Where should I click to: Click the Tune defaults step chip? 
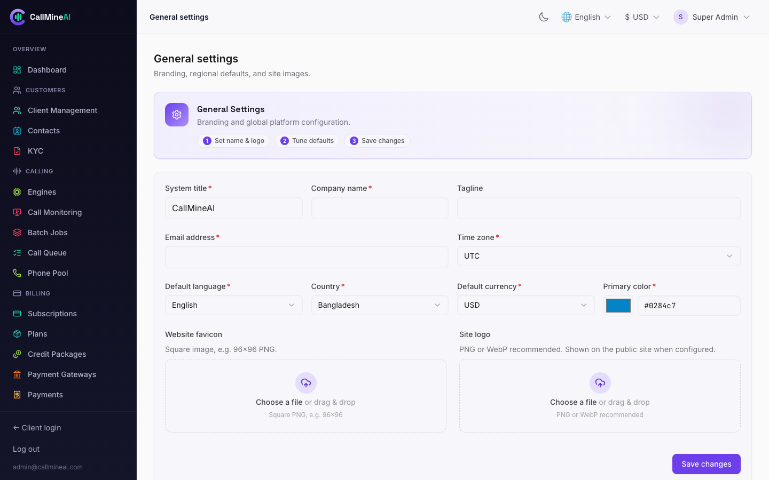point(307,141)
